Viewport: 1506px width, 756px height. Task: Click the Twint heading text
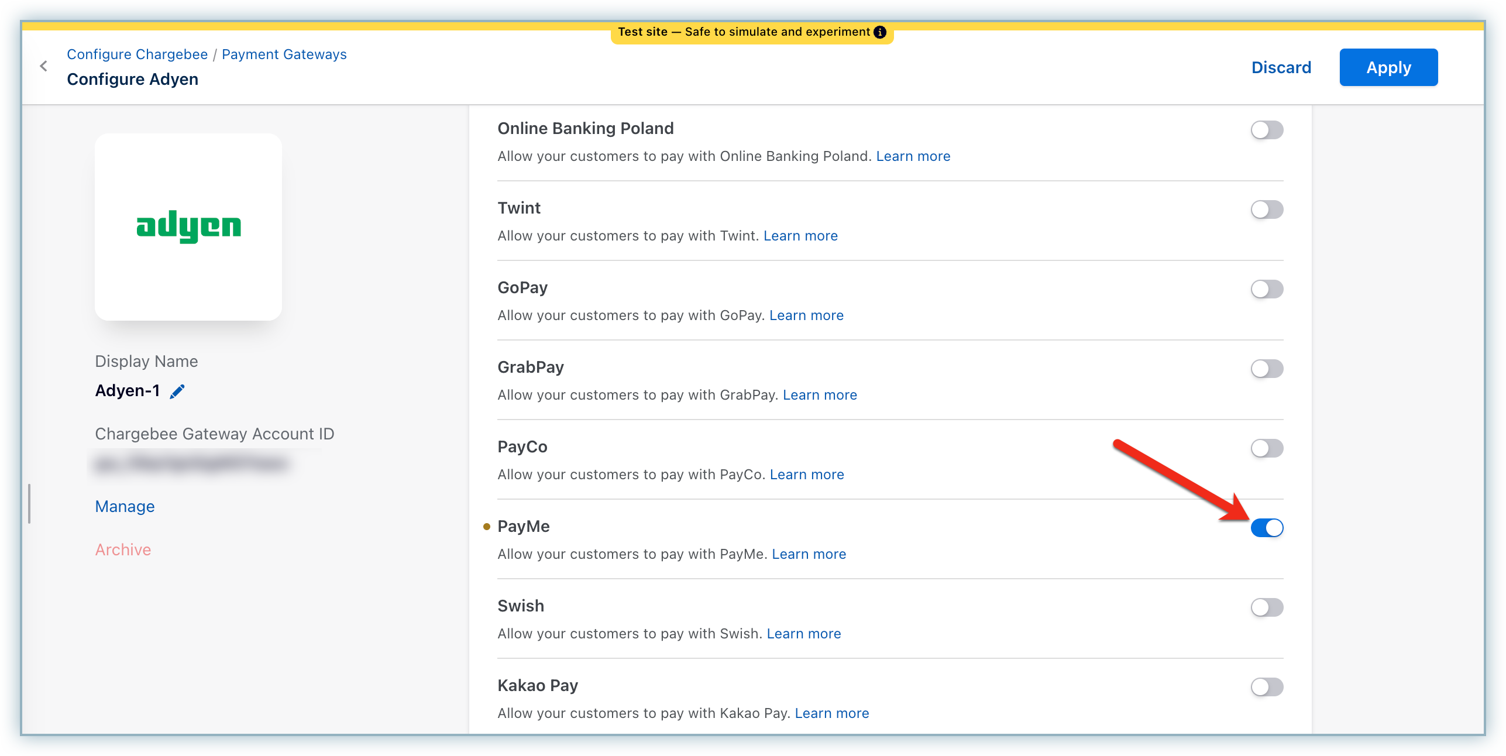click(519, 208)
